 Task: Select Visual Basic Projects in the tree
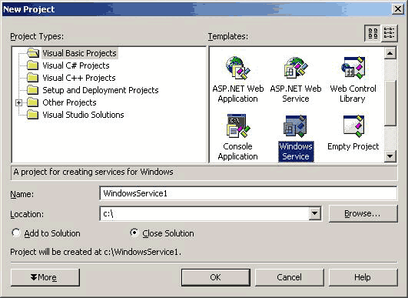click(x=79, y=53)
